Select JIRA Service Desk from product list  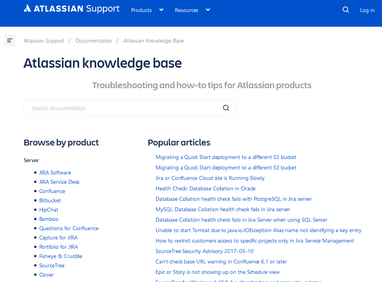pyautogui.click(x=59, y=182)
